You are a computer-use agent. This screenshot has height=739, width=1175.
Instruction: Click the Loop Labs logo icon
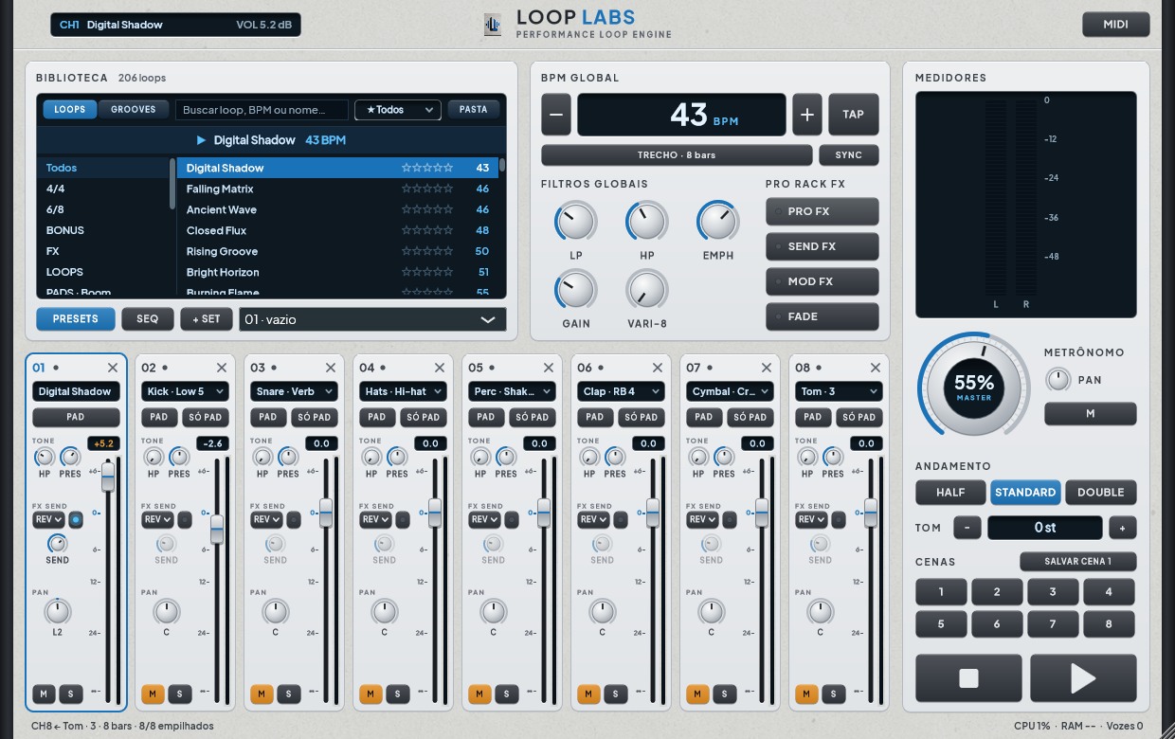tap(493, 26)
